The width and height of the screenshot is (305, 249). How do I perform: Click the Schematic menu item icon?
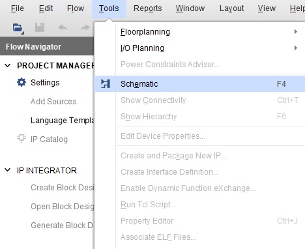[106, 84]
